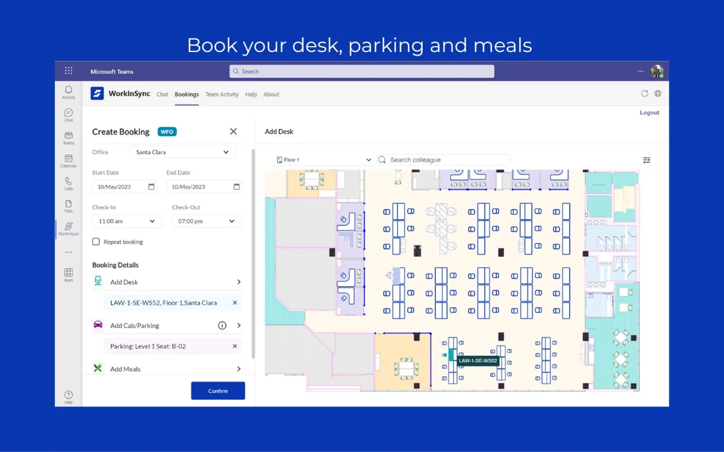Open Activity in the Teams sidebar
This screenshot has width=724, height=452.
coord(68,92)
